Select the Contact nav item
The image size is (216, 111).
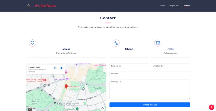tap(186, 6)
